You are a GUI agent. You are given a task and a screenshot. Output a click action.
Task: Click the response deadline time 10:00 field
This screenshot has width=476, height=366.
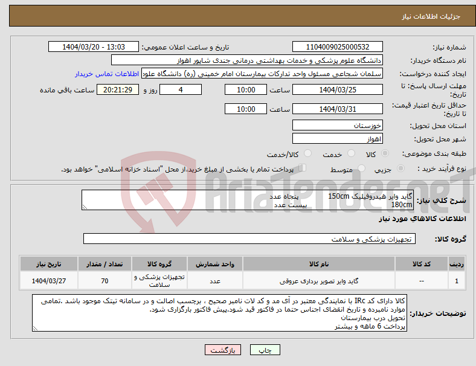click(x=246, y=89)
